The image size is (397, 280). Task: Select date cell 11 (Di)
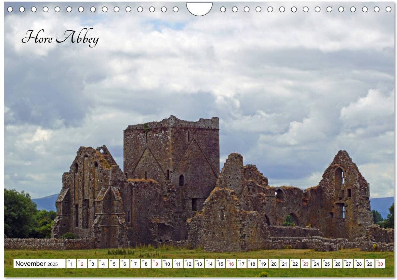[178, 263]
